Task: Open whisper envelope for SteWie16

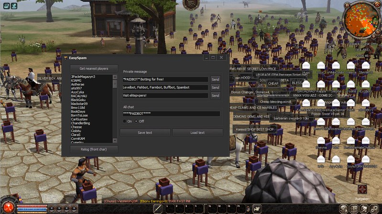Action: point(366,65)
